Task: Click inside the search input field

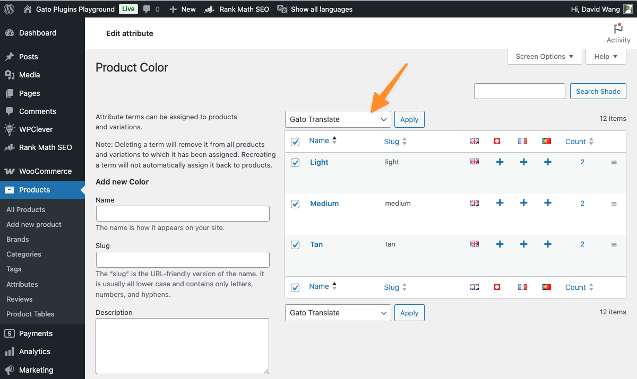Action: [519, 91]
